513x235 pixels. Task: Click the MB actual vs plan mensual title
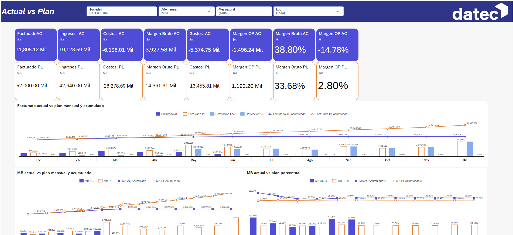pyautogui.click(x=54, y=173)
